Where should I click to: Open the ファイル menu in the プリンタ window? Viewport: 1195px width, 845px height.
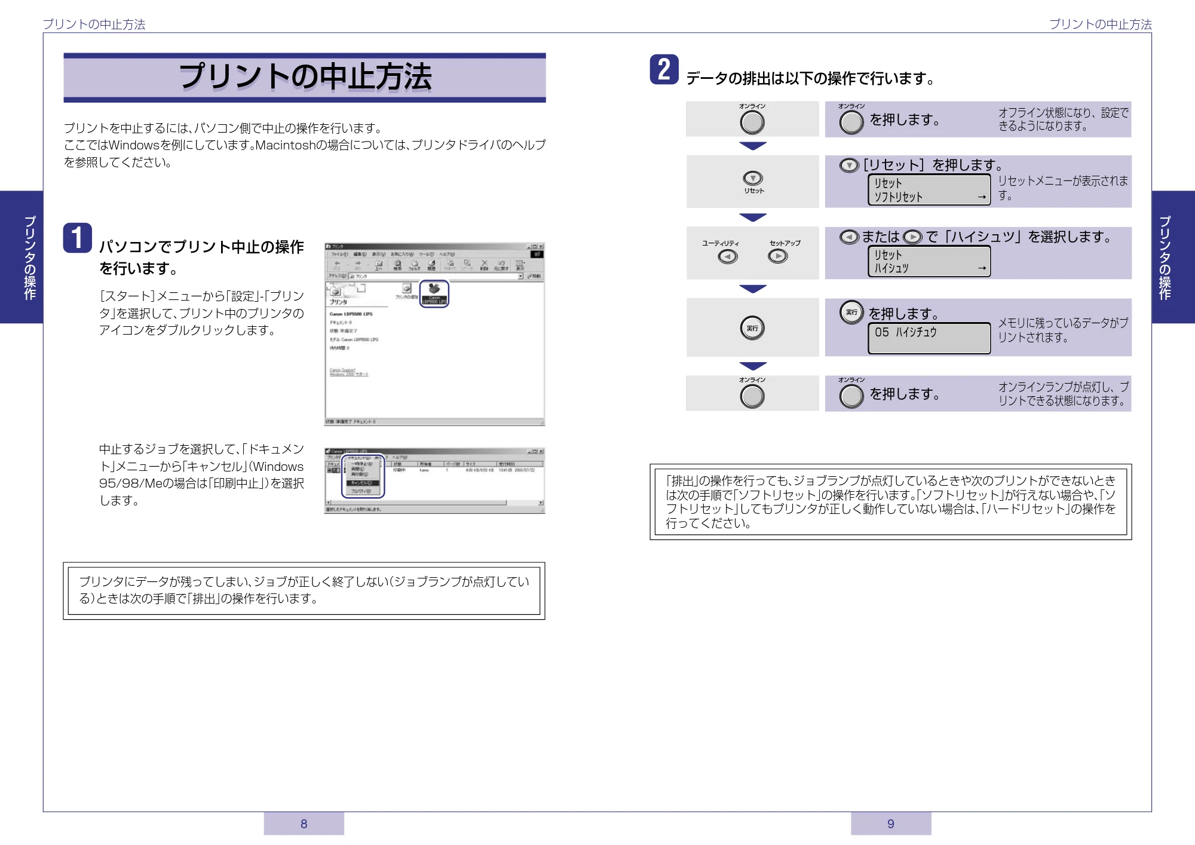pos(339,254)
